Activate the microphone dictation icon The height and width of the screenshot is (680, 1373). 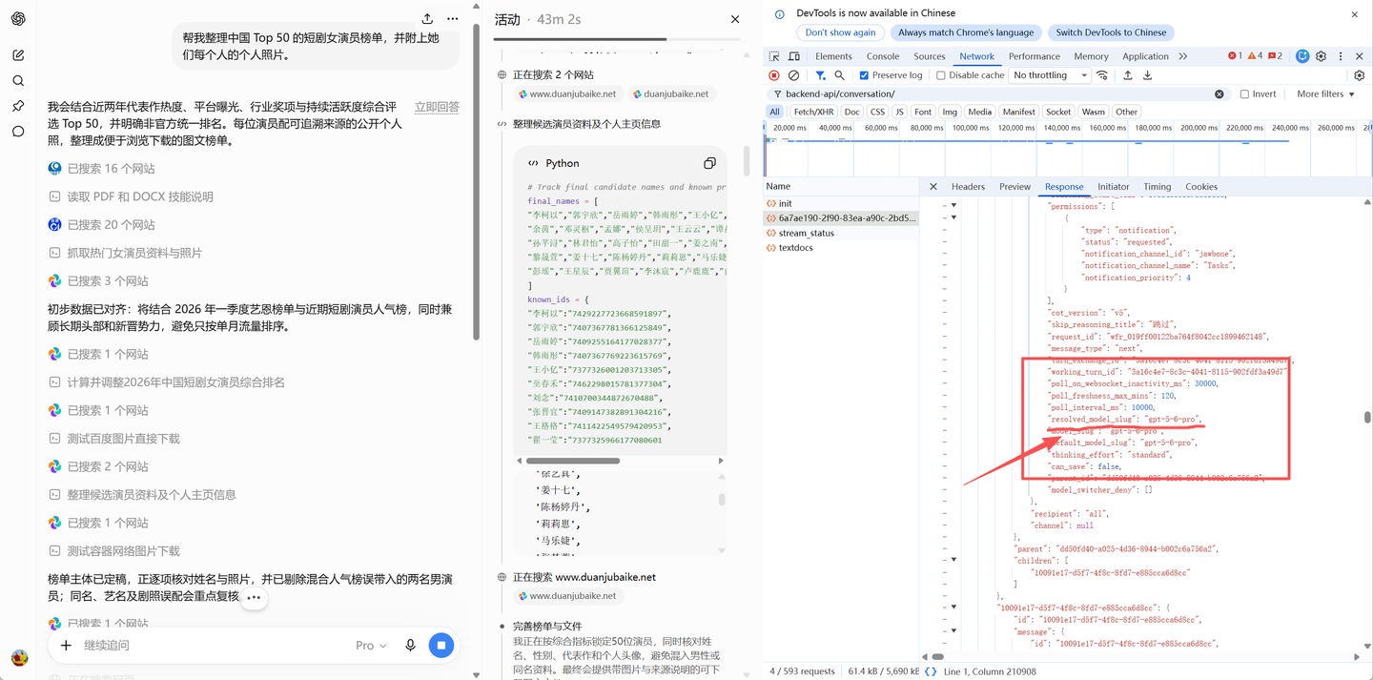(410, 646)
